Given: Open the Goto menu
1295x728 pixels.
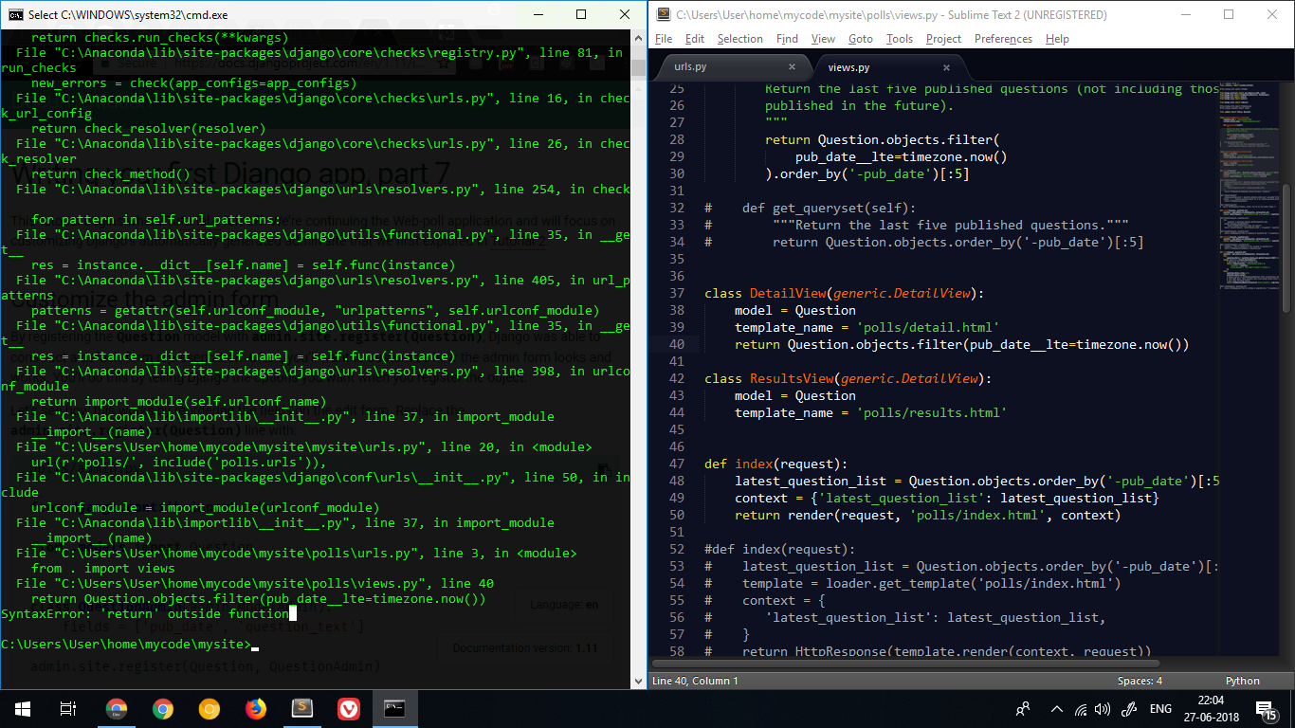Looking at the screenshot, I should pyautogui.click(x=861, y=39).
